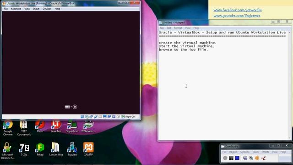
Task: Click the grey mouse integration icon in VirtualBox status bar
Action: (x=118, y=116)
